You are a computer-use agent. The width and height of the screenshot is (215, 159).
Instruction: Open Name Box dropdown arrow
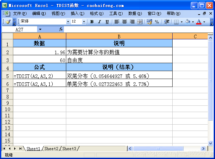pyautogui.click(x=40, y=29)
